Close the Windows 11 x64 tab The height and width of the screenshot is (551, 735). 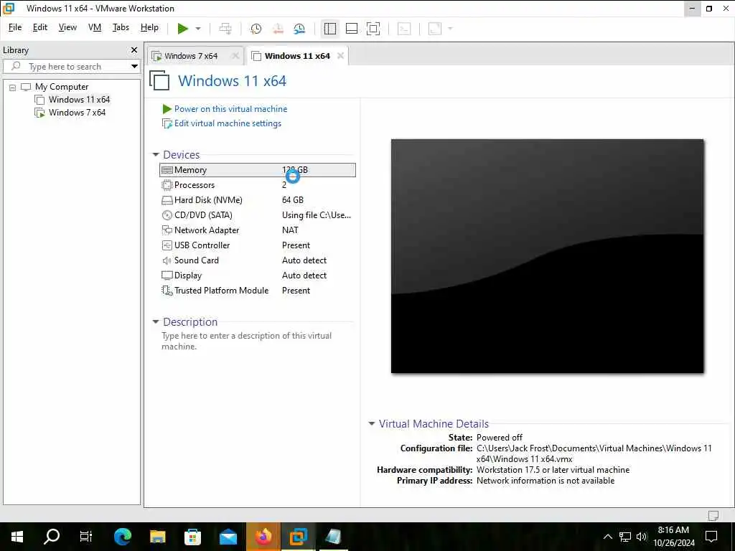[340, 56]
